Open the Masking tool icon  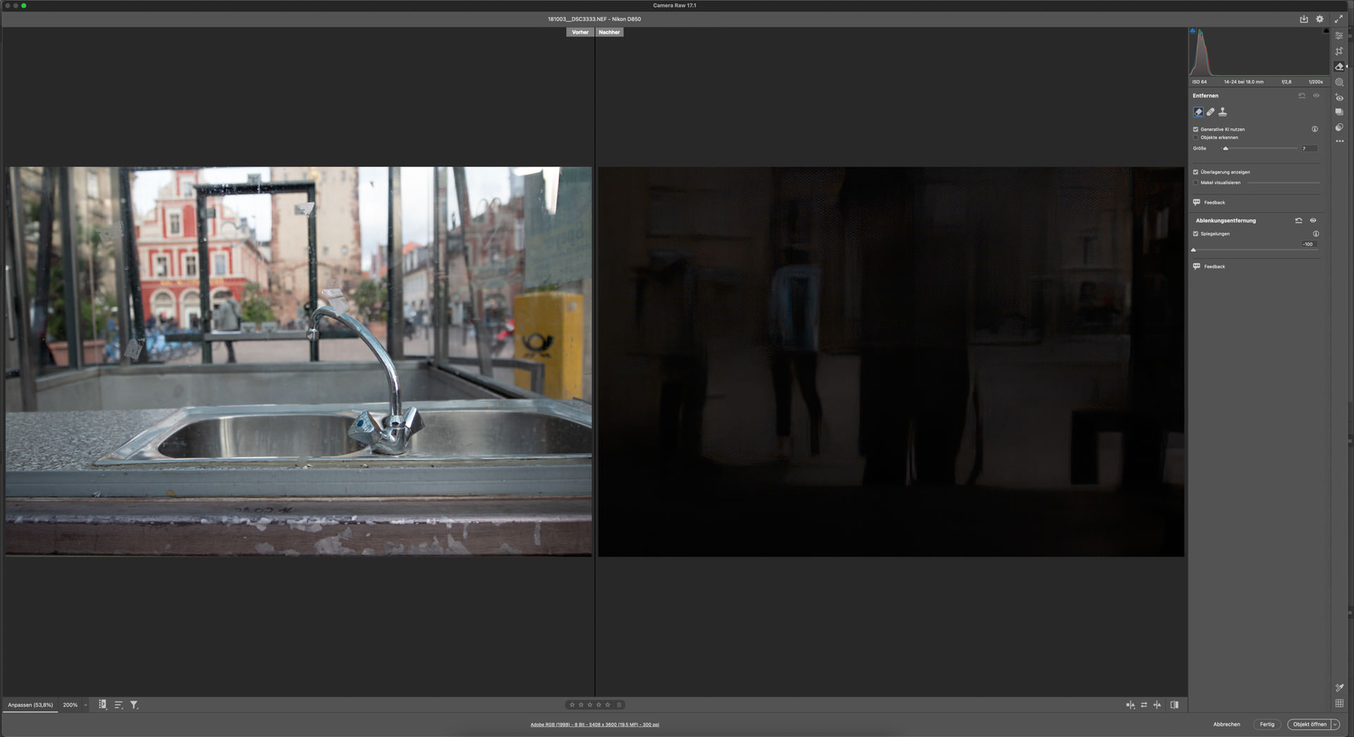[x=1339, y=82]
